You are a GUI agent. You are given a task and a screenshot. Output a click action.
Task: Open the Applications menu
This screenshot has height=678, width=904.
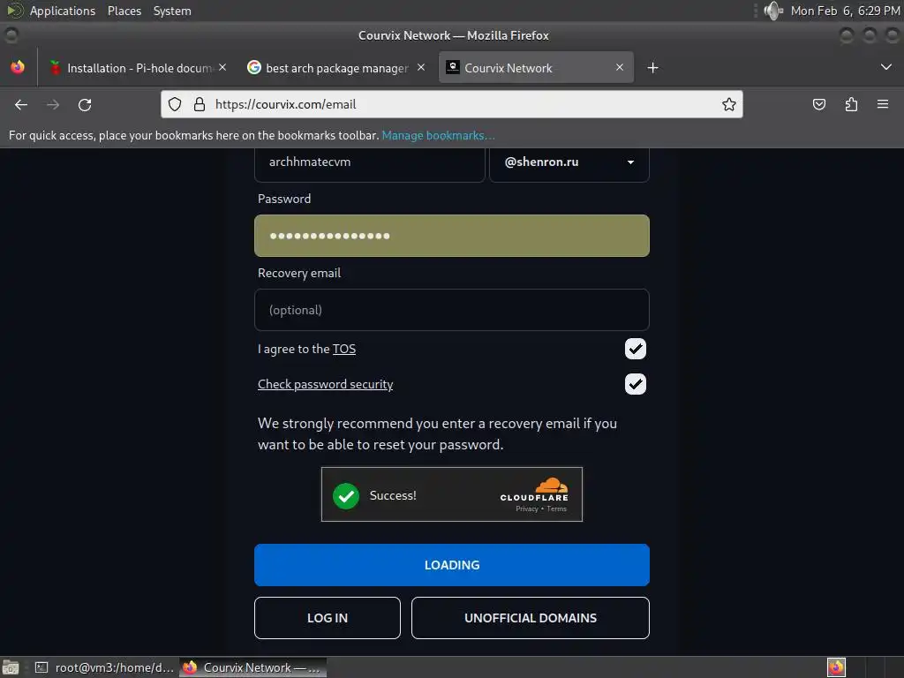click(63, 11)
